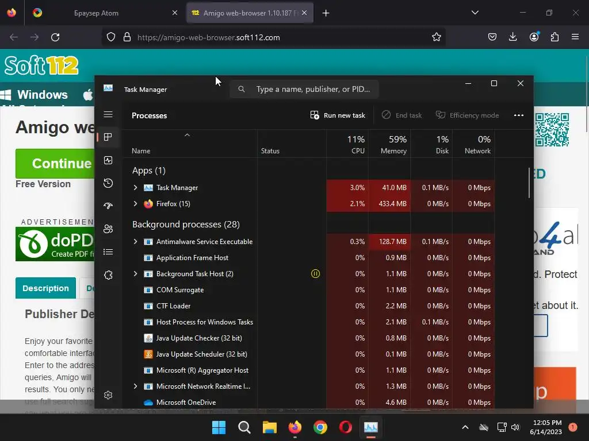Open Firefox Downloads panel
The width and height of the screenshot is (589, 441).
coord(512,37)
